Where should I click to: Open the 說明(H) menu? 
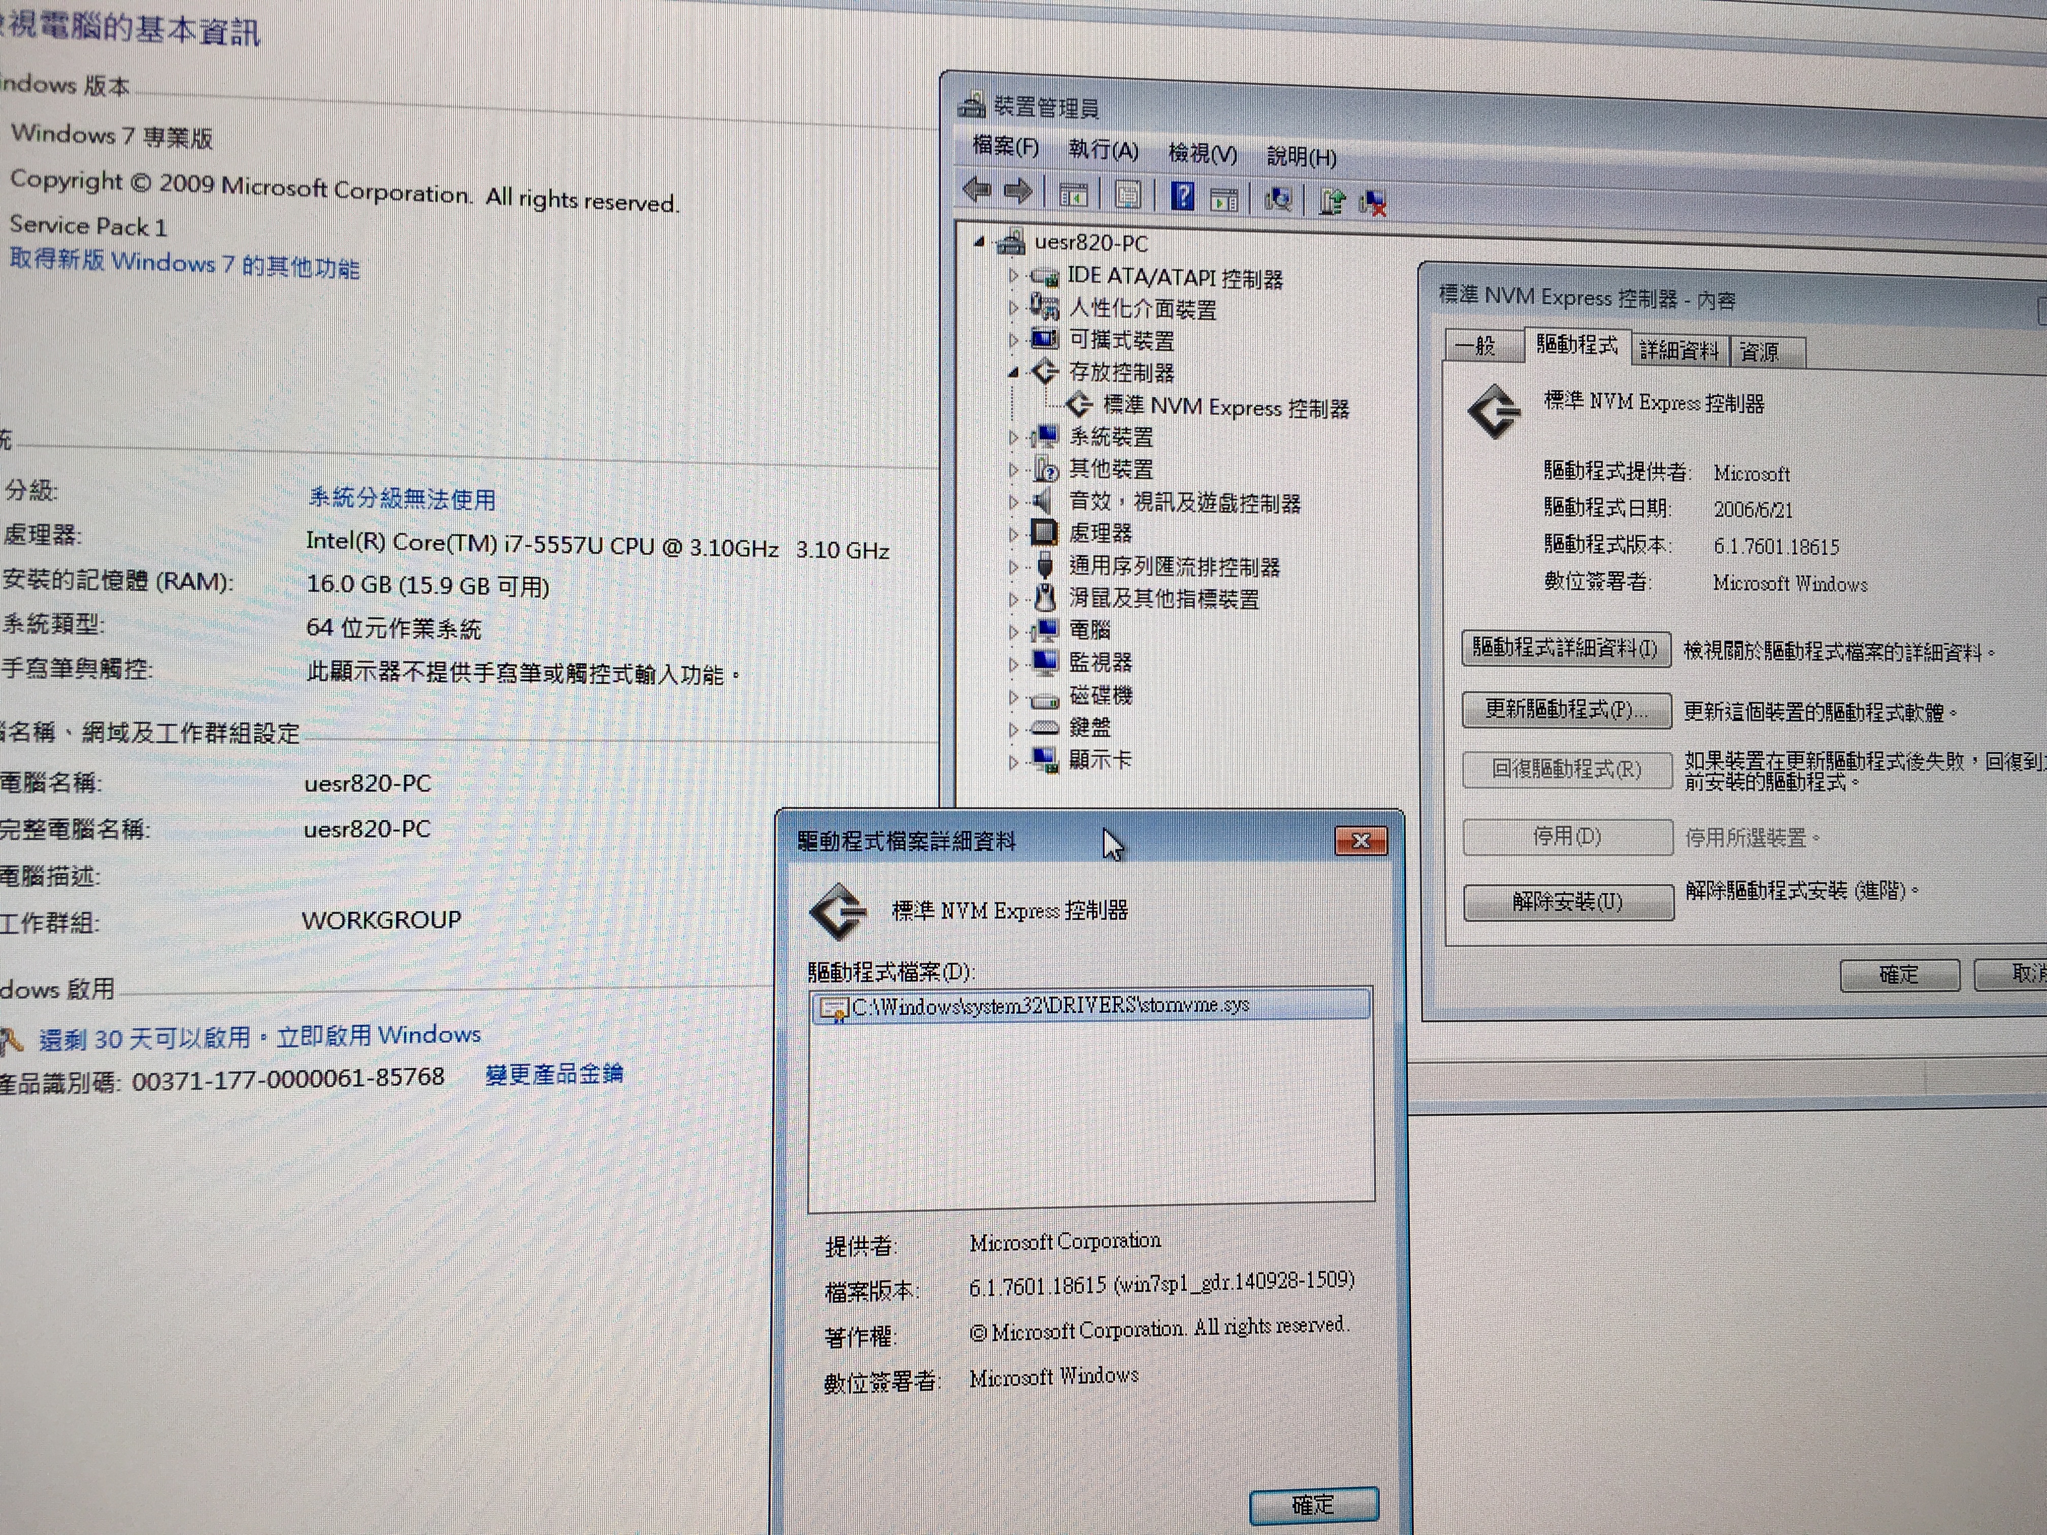point(1301,156)
